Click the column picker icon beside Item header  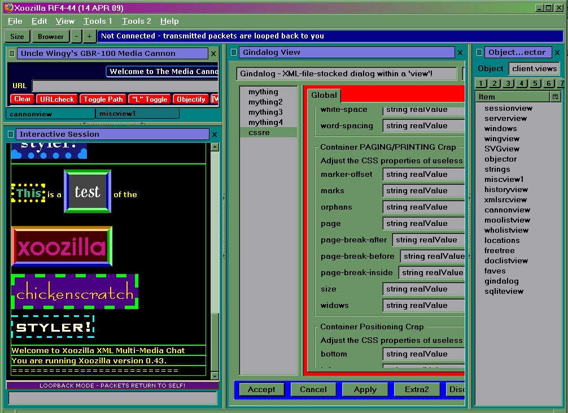tap(555, 97)
